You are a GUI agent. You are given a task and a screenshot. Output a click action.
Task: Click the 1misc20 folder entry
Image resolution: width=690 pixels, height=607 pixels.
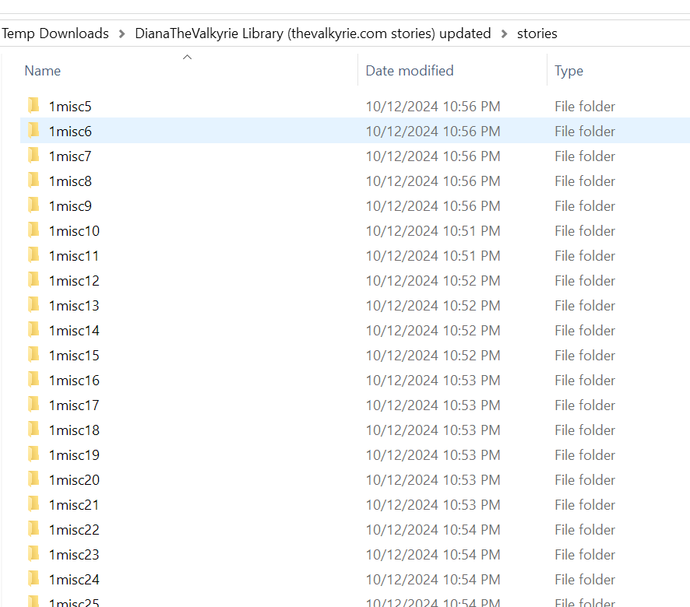pos(74,479)
